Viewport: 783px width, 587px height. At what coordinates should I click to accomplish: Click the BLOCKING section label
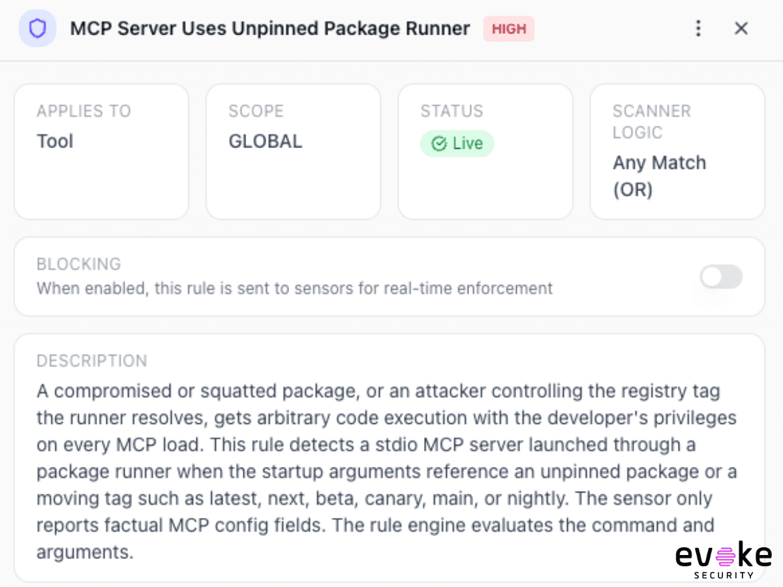click(x=79, y=264)
